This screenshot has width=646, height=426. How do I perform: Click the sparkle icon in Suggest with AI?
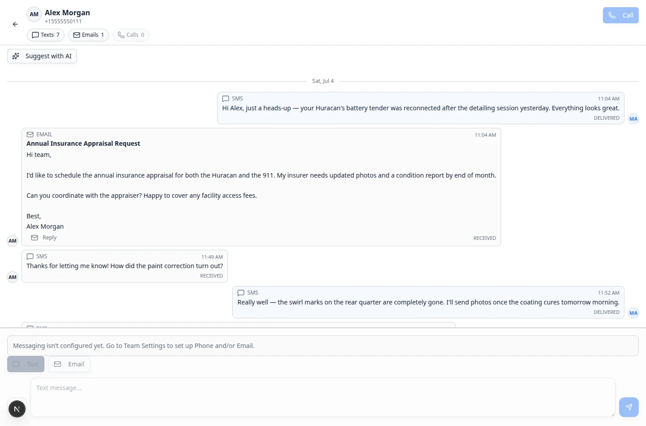16,56
